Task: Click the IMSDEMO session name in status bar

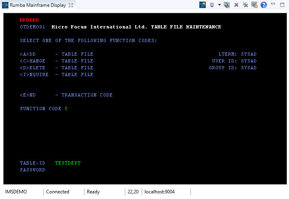Action: [x=16, y=192]
